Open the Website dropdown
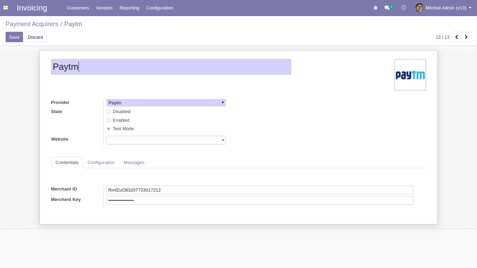Screen dimensions: 477x268 (166, 140)
